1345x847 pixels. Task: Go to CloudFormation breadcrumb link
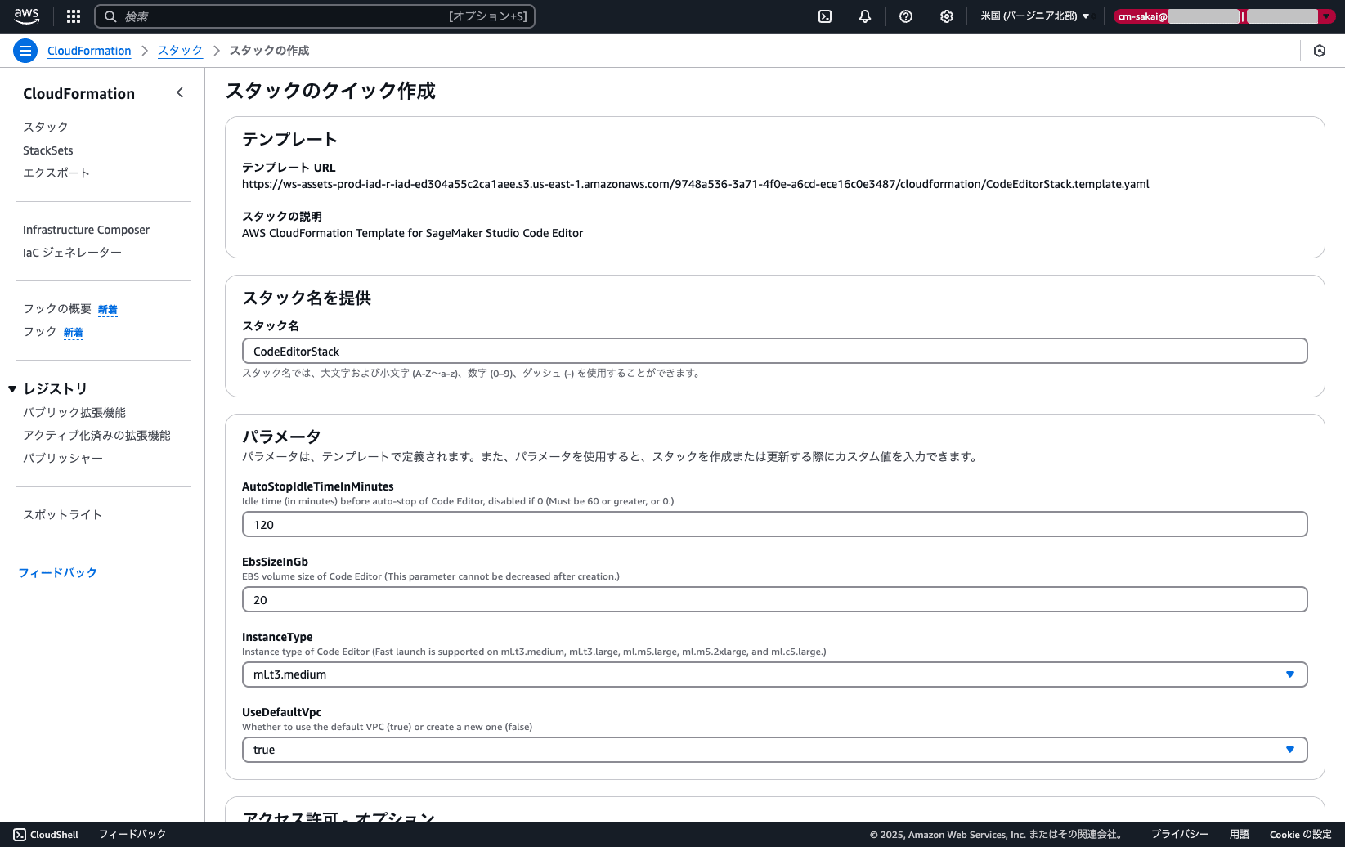coord(89,51)
